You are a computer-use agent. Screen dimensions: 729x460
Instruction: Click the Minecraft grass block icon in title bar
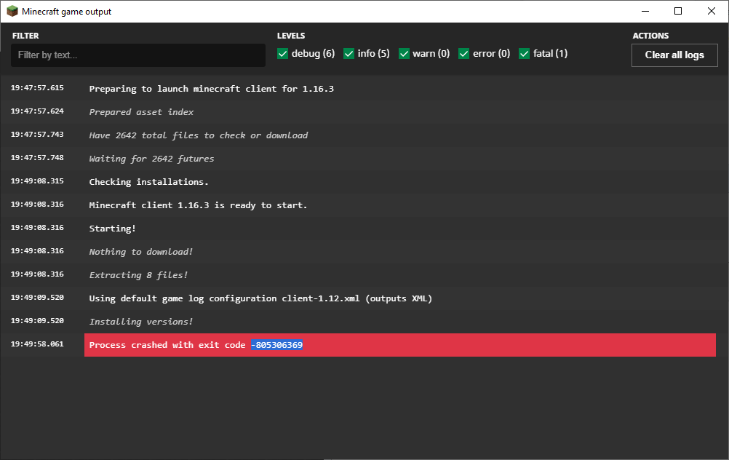(x=12, y=12)
